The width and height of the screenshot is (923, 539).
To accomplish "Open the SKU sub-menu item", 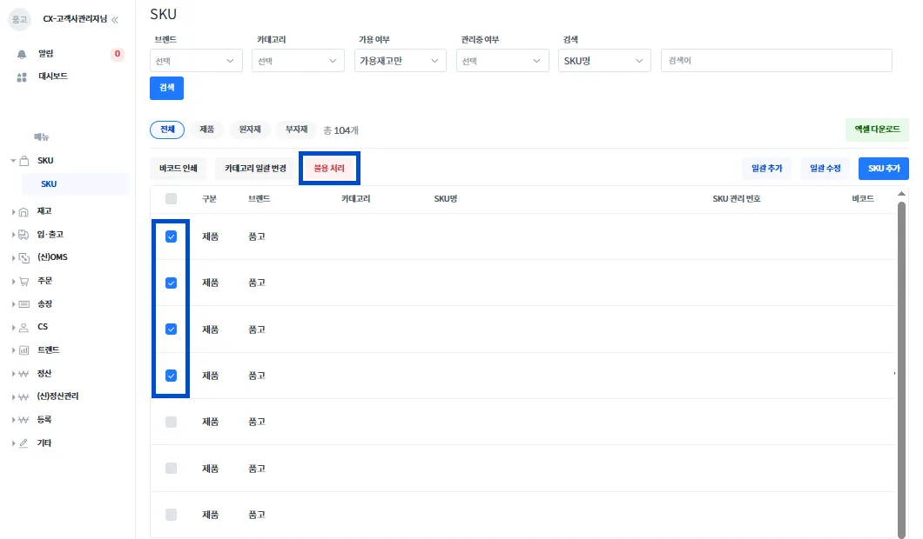I will click(x=75, y=184).
